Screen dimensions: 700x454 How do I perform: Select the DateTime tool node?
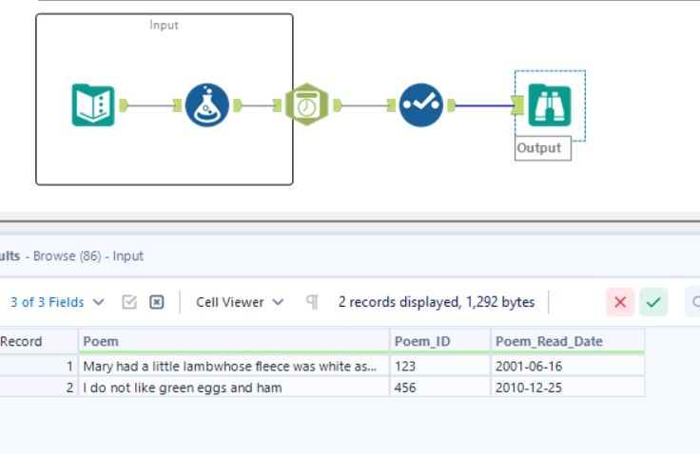306,105
